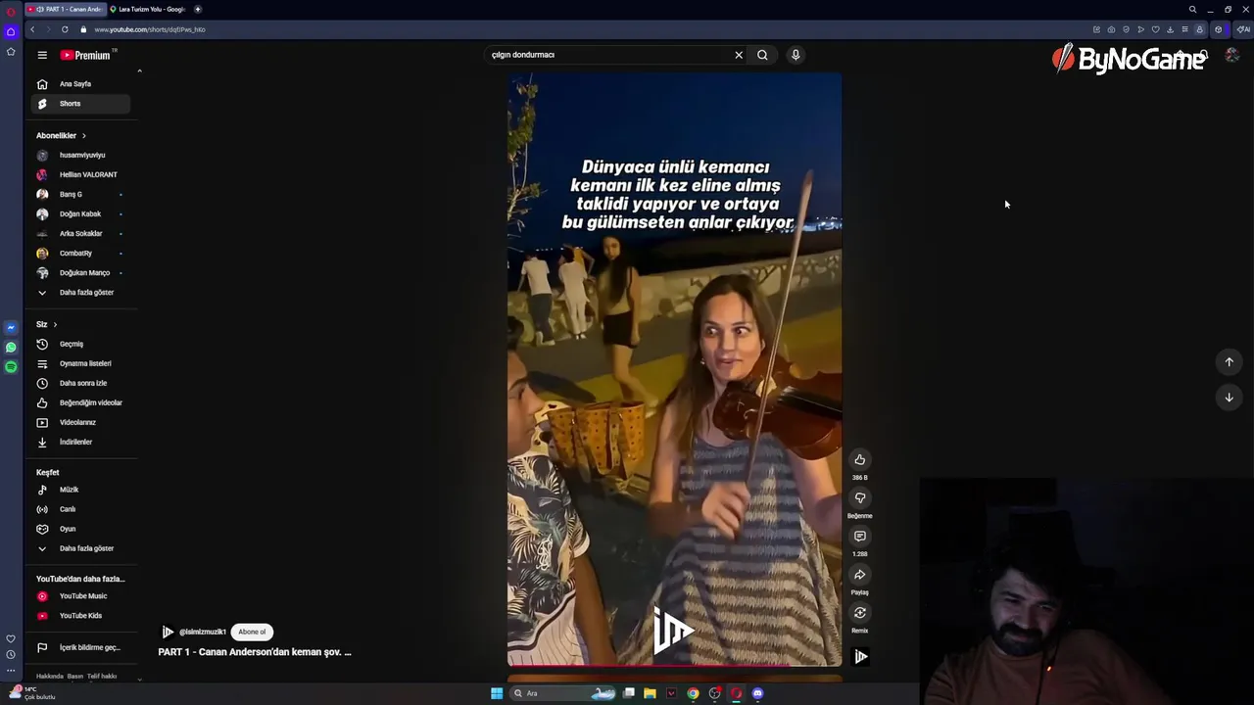Image resolution: width=1254 pixels, height=705 pixels.
Task: Open WhatsApp in Opera sidebar
Action: pos(11,347)
